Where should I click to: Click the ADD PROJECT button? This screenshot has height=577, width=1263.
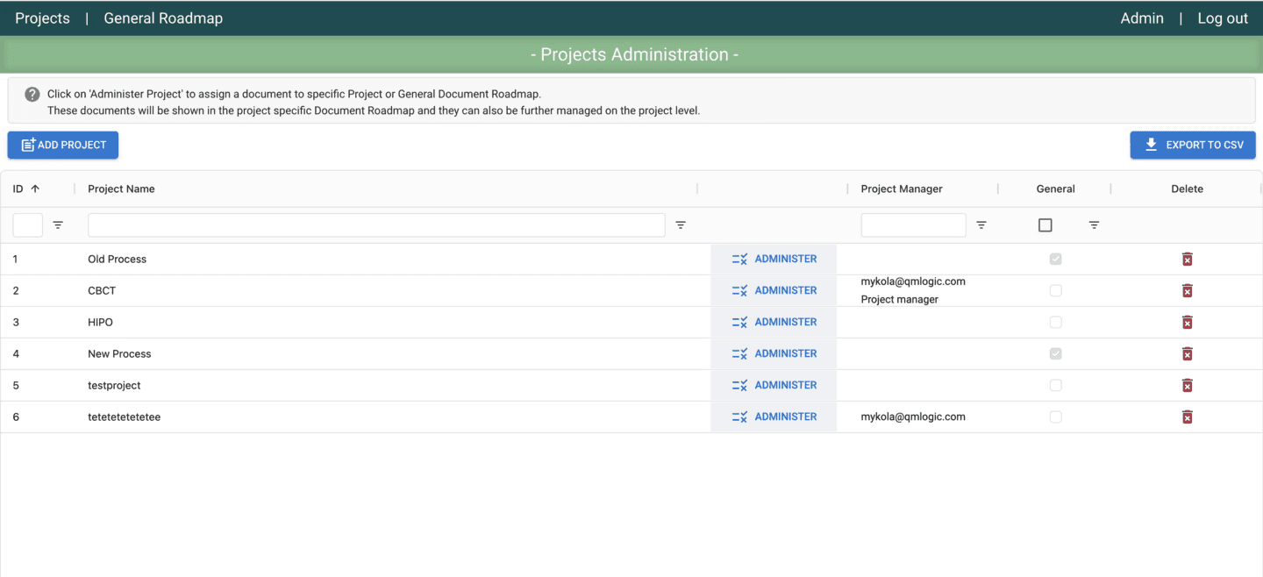(x=63, y=145)
